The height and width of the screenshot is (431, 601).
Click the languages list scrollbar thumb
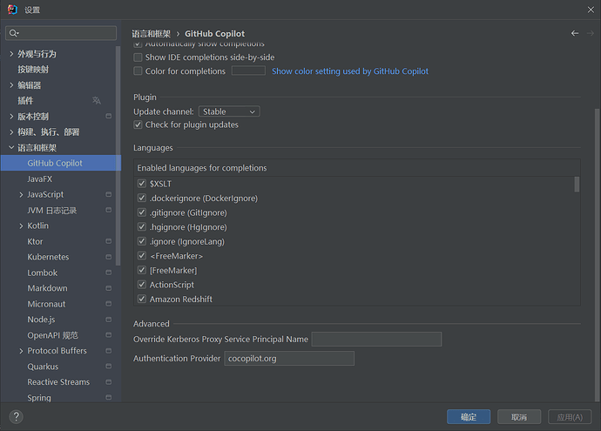point(577,185)
